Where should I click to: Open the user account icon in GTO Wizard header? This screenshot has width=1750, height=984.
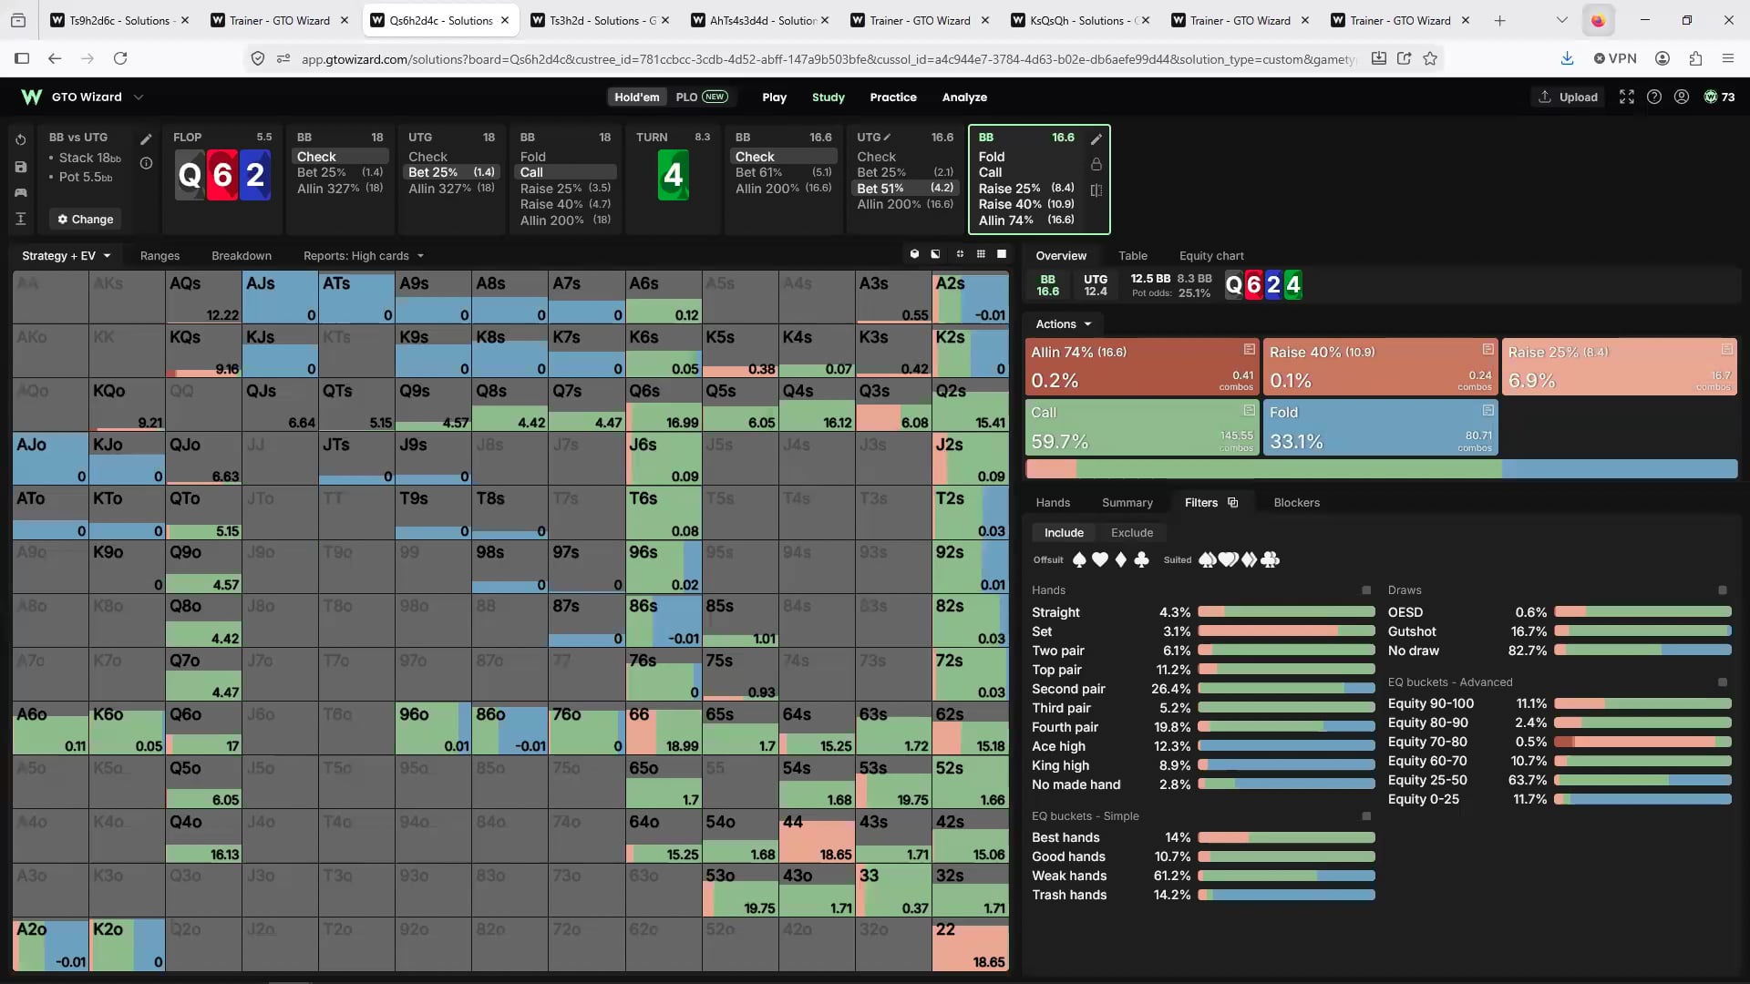[x=1682, y=97]
